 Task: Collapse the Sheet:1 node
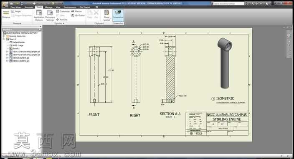pyautogui.click(x=4, y=39)
